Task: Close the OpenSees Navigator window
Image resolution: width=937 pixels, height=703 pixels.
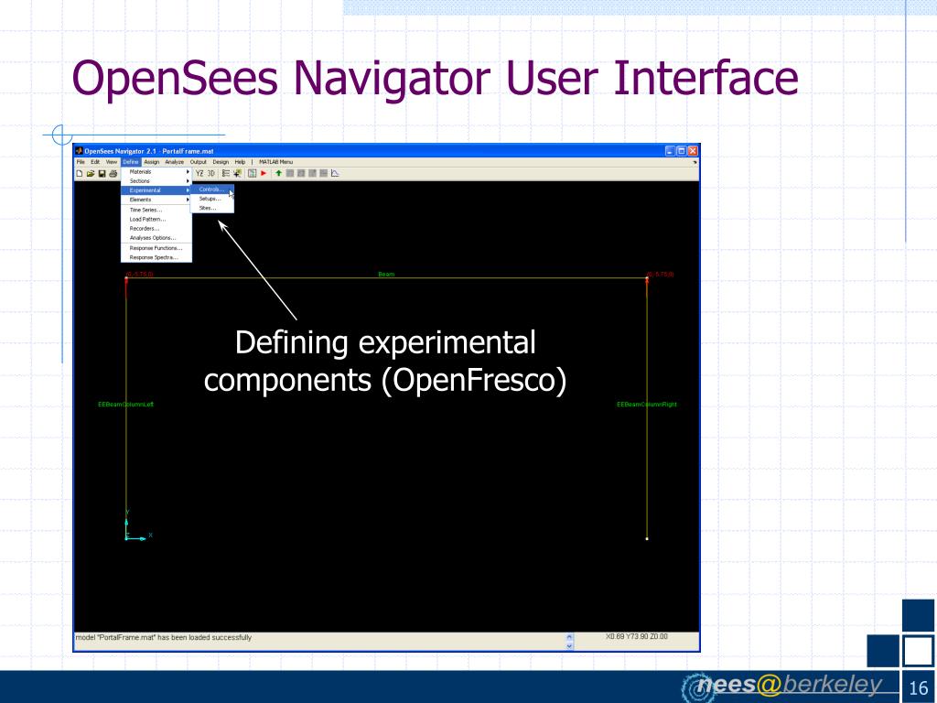Action: coord(693,151)
